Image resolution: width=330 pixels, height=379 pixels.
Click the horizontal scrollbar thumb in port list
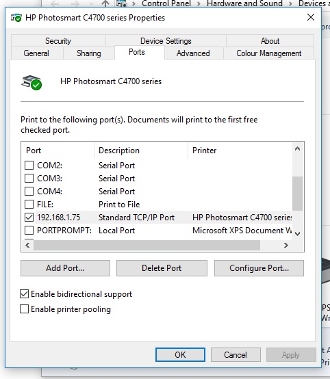click(x=147, y=246)
